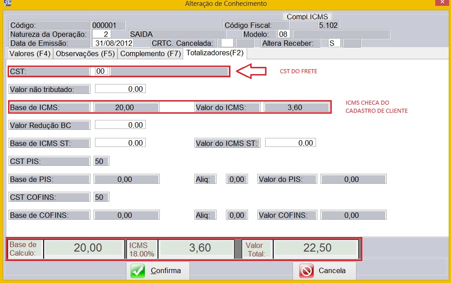
Task: Click the Valor do ICMS ST field
Action: pos(290,143)
